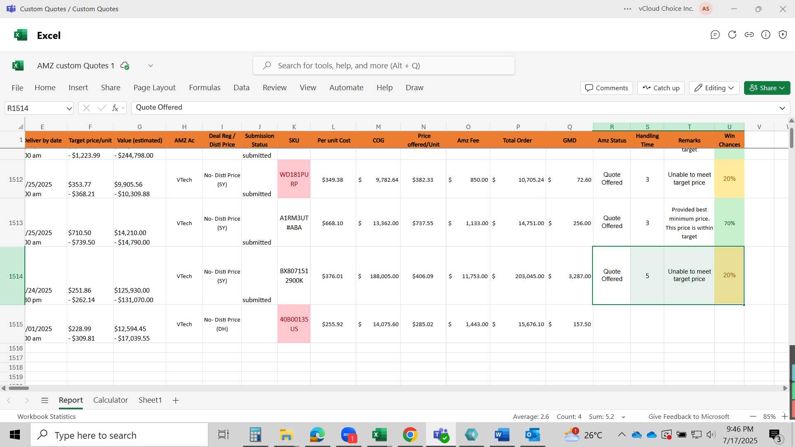
Task: Open Windows Start menu
Action: tap(15, 435)
